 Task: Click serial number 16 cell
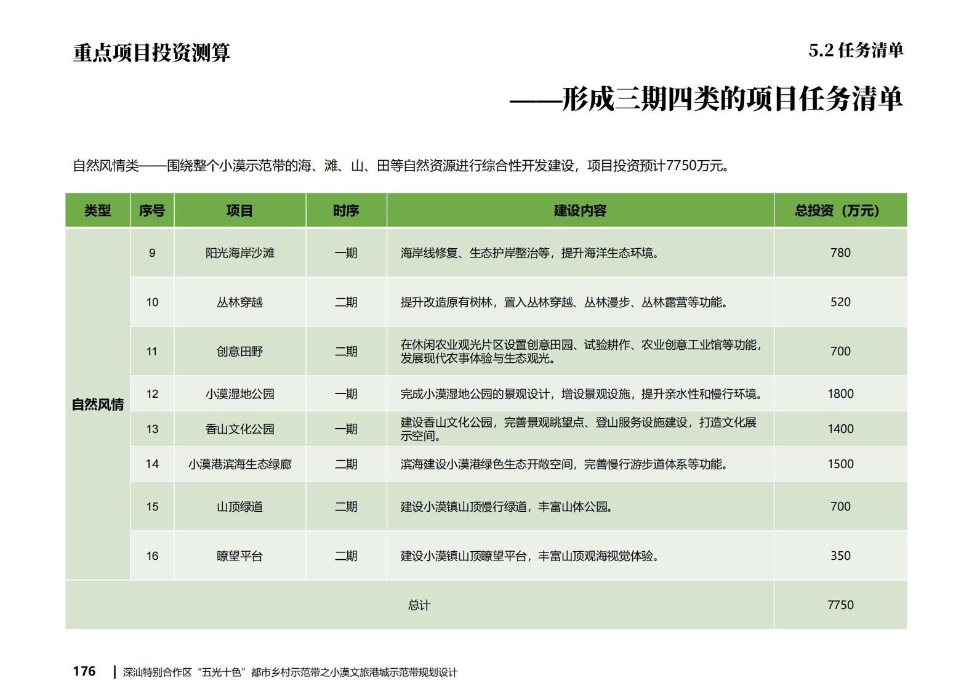coord(152,556)
